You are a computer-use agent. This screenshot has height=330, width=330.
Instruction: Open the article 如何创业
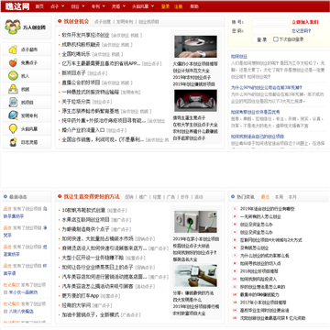coord(239,57)
